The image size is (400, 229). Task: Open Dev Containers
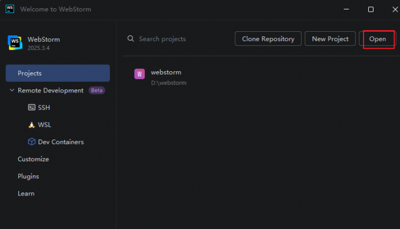61,142
